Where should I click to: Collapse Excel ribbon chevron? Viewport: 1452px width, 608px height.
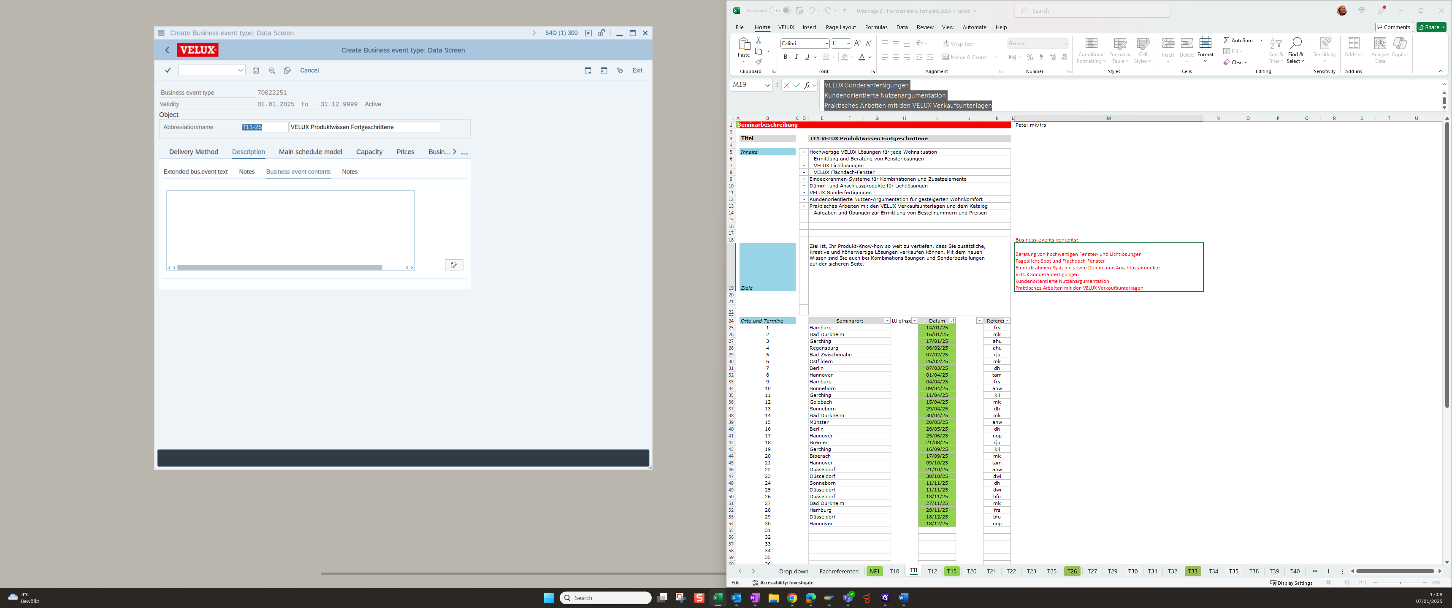pyautogui.click(x=1441, y=72)
